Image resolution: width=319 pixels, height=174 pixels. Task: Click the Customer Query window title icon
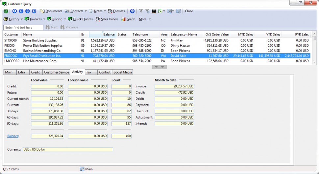(4, 4)
